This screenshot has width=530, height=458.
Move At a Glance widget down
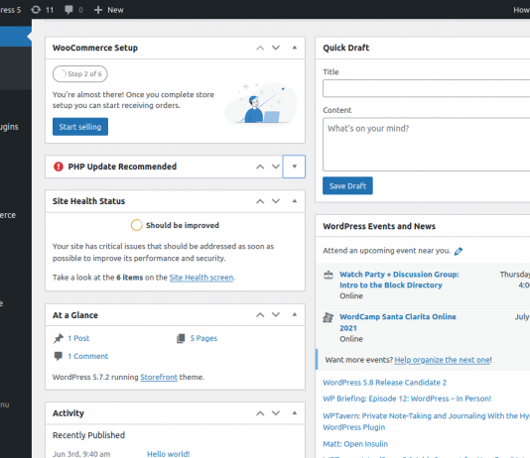click(276, 315)
